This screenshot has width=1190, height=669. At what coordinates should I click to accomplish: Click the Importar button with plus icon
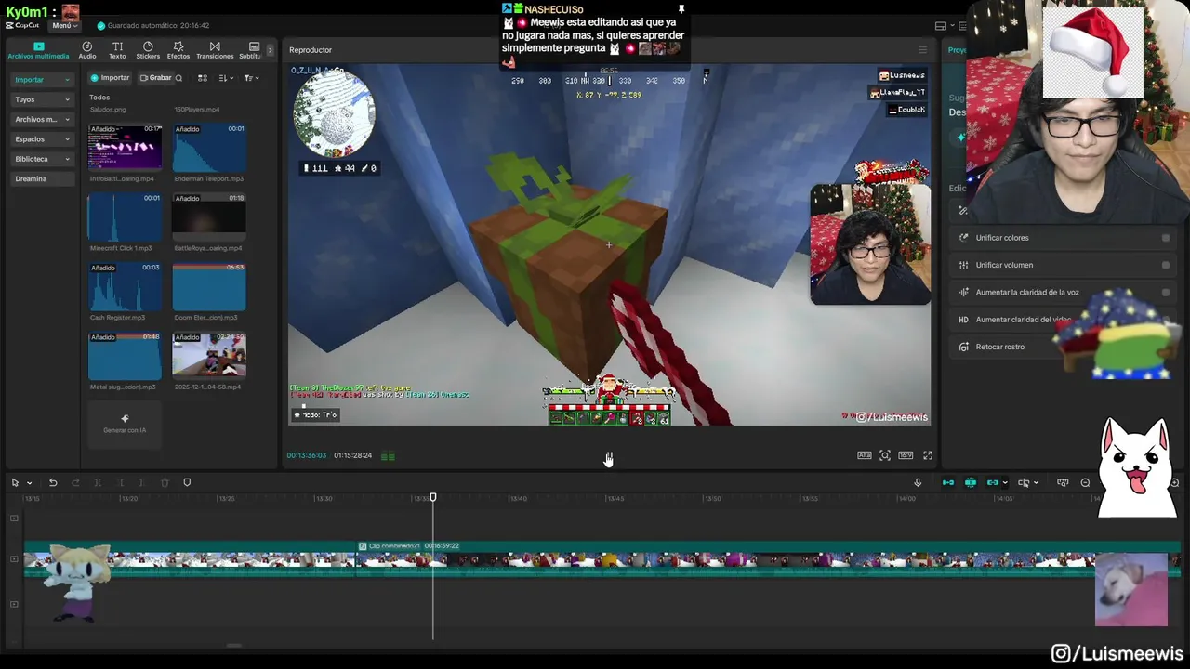click(x=110, y=78)
